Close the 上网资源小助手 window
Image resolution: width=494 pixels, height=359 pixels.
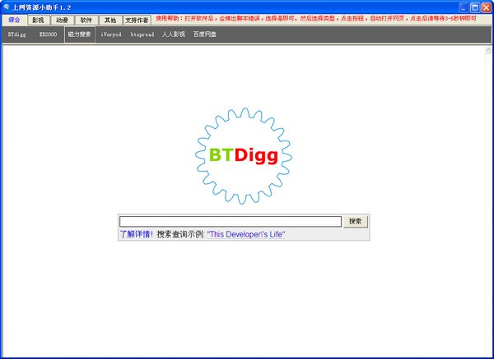pyautogui.click(x=487, y=7)
